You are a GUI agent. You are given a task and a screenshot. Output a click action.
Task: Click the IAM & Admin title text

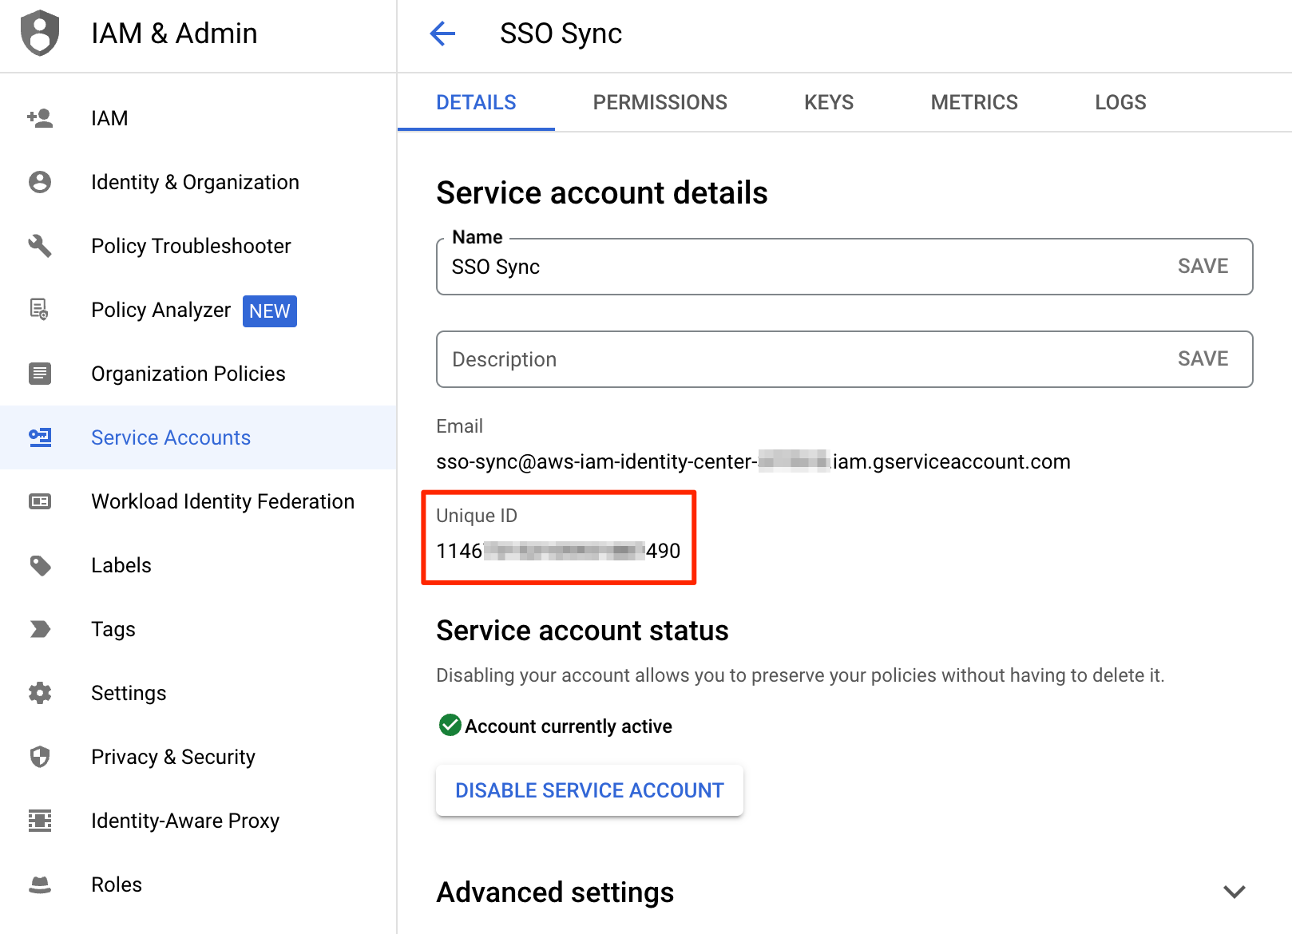174,34
